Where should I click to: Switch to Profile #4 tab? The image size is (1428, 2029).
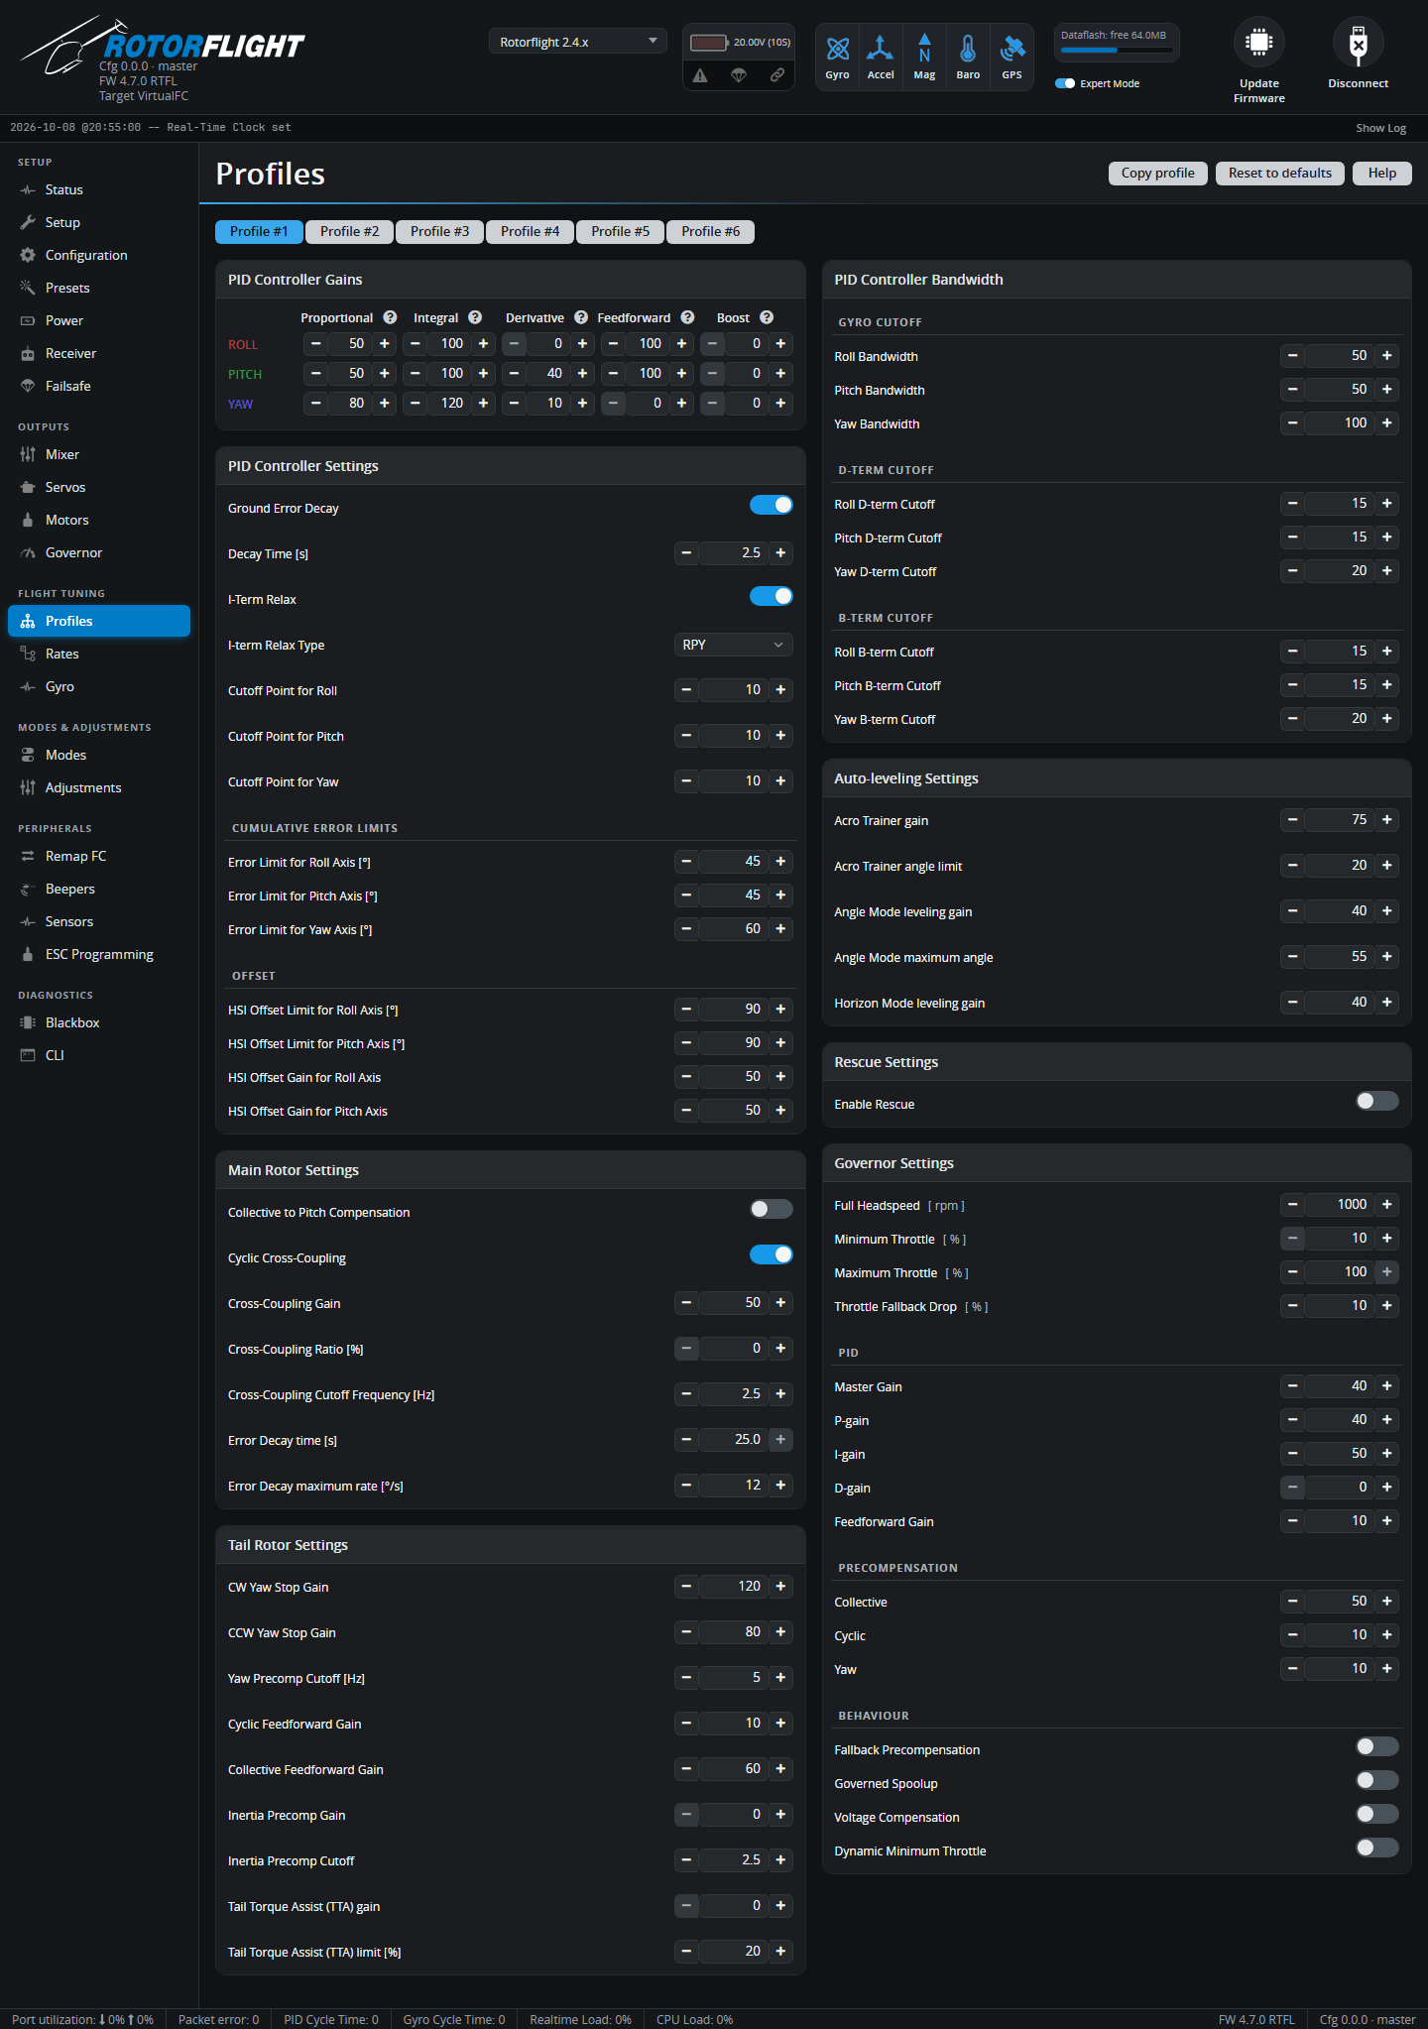pos(531,231)
